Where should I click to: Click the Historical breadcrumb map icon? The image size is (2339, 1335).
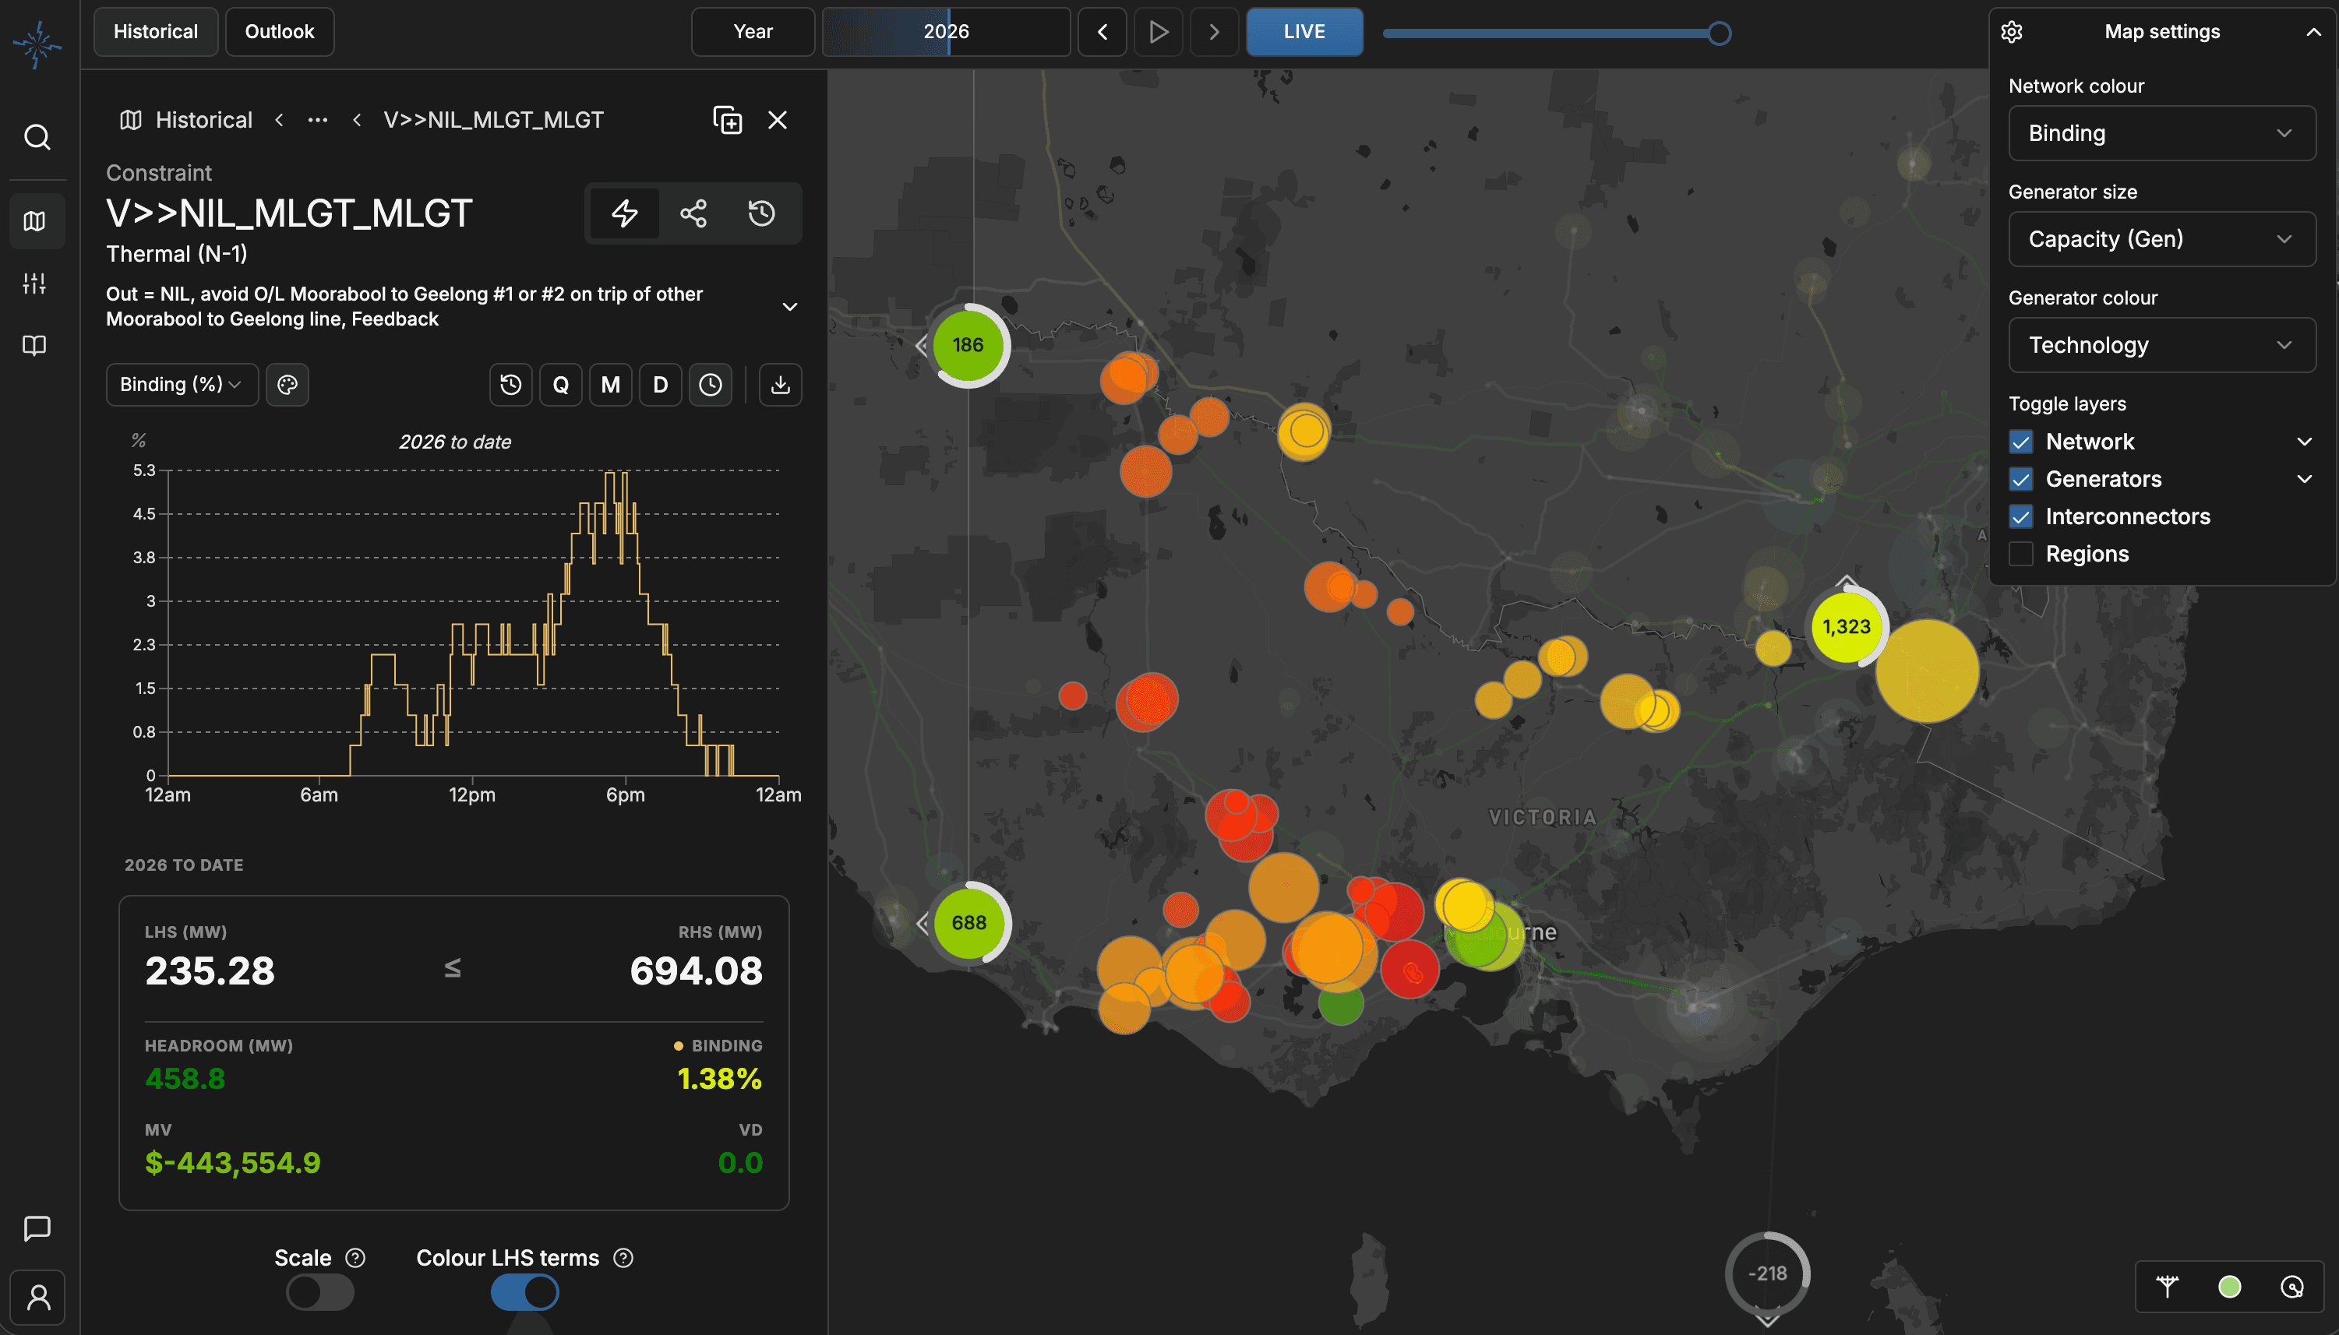point(131,120)
